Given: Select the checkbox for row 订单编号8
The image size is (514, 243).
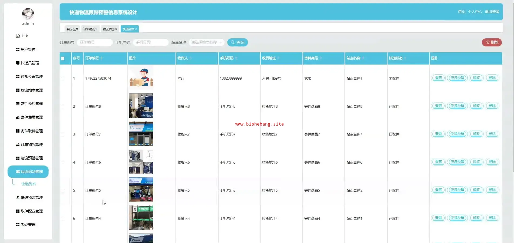Looking at the screenshot, I should (63, 107).
